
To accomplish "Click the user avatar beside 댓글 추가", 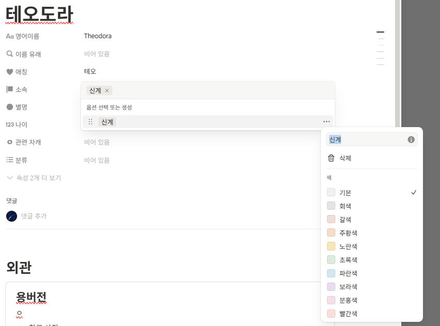I will [x=11, y=216].
